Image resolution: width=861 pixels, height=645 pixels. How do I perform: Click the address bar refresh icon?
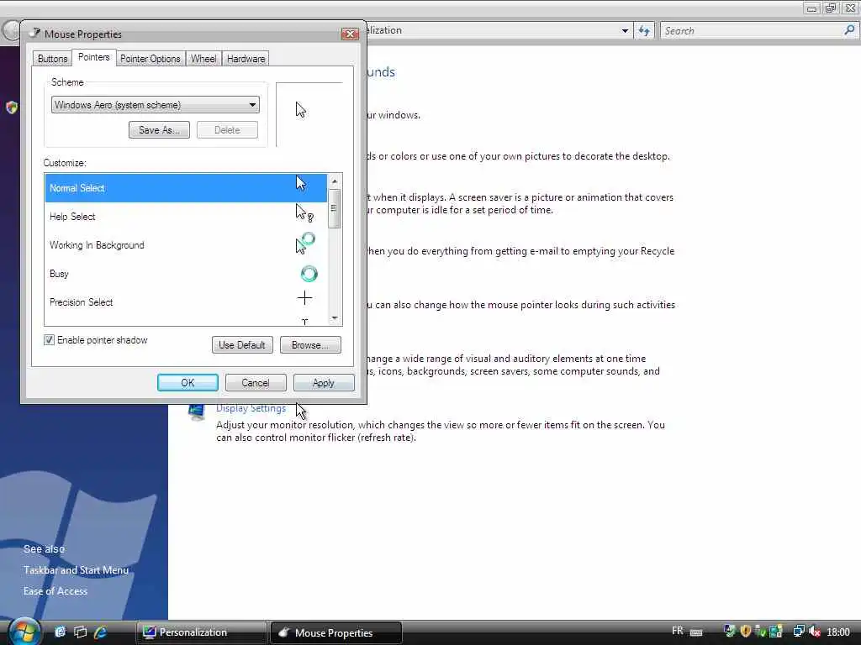(x=644, y=31)
